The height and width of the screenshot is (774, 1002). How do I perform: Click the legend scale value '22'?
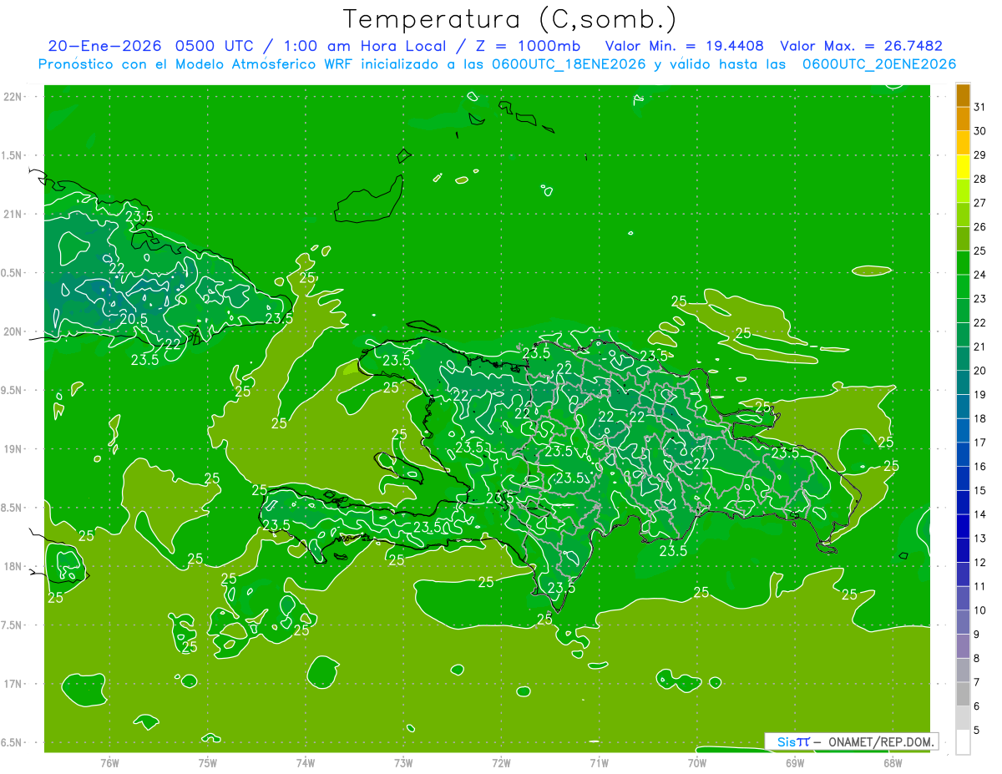point(979,323)
